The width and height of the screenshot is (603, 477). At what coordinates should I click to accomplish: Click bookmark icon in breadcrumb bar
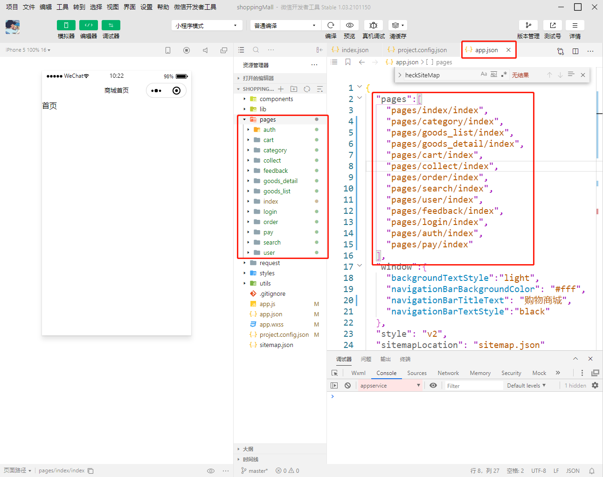348,62
